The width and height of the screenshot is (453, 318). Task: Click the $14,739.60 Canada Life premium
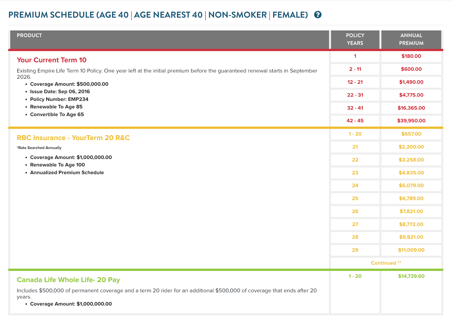[411, 276]
